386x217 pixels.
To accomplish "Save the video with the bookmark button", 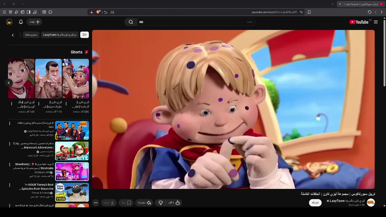I will (126, 203).
